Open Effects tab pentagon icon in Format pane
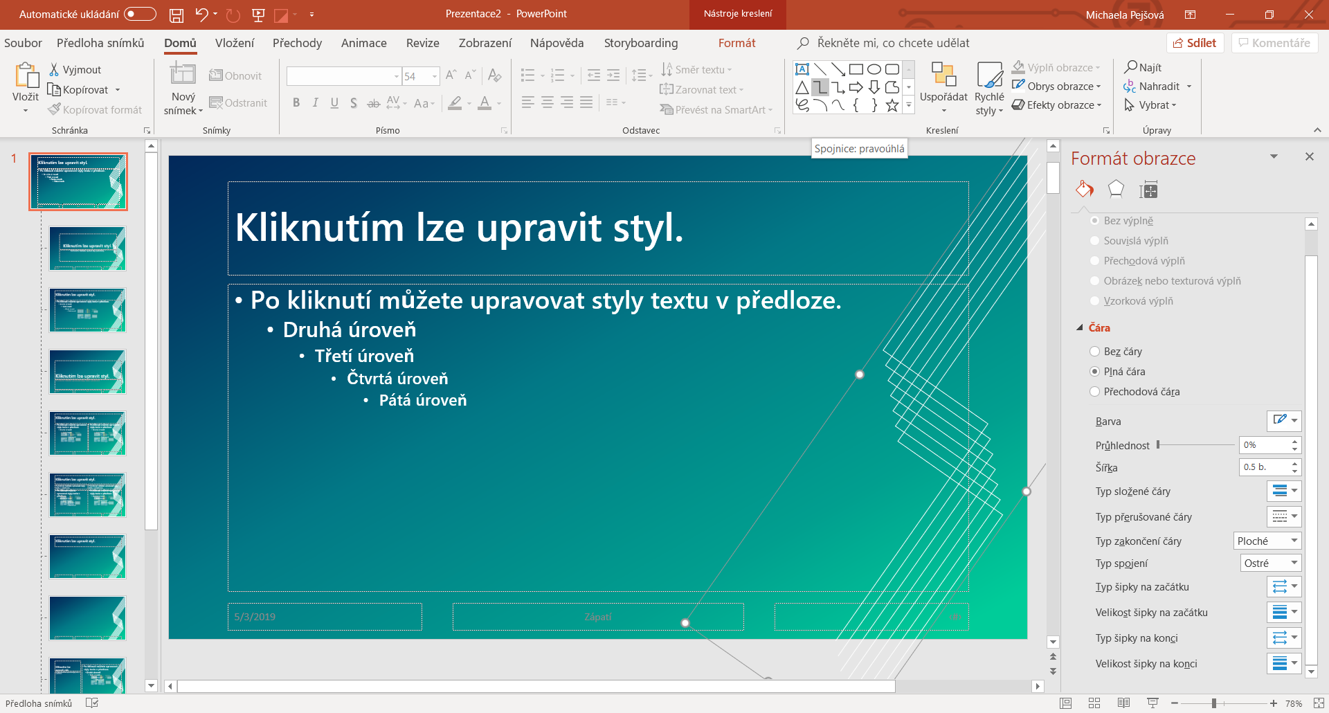 pos(1116,189)
